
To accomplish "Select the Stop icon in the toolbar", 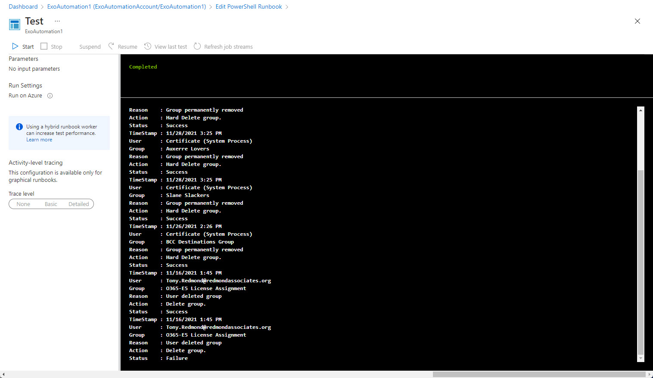I will pos(44,46).
